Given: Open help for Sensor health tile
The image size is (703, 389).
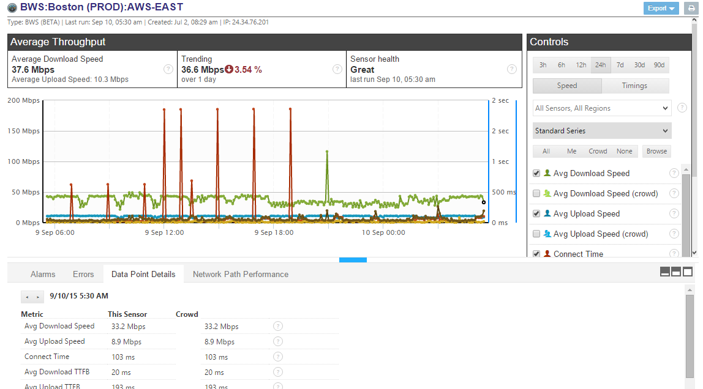Looking at the screenshot, I should (511, 69).
